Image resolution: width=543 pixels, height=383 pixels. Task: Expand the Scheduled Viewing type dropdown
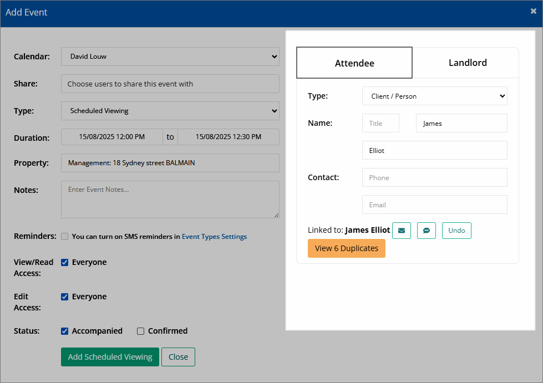(x=170, y=111)
